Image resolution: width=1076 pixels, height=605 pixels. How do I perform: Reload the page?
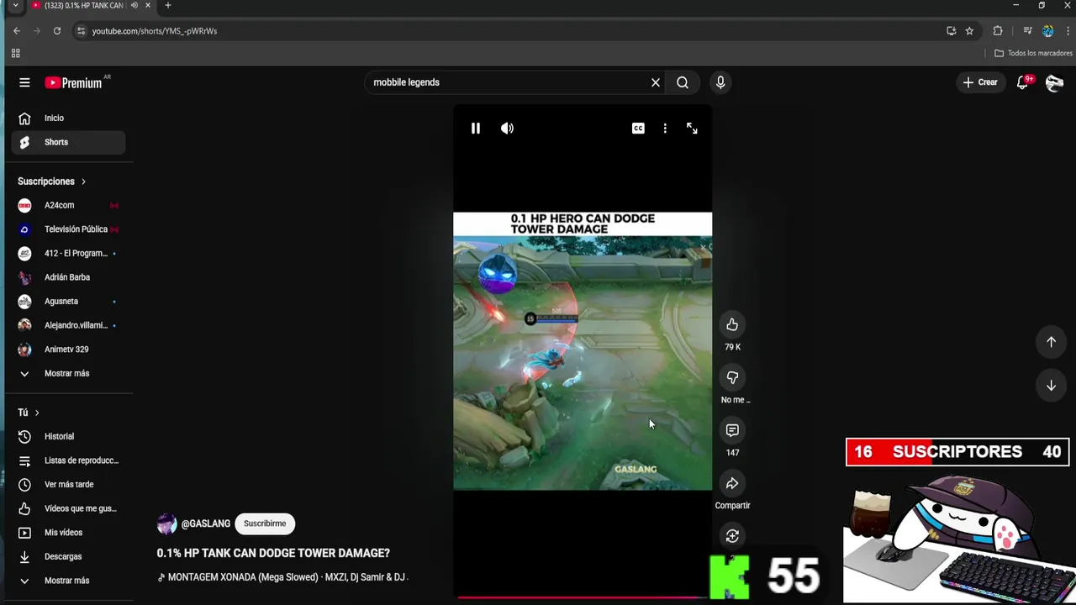[x=57, y=31]
